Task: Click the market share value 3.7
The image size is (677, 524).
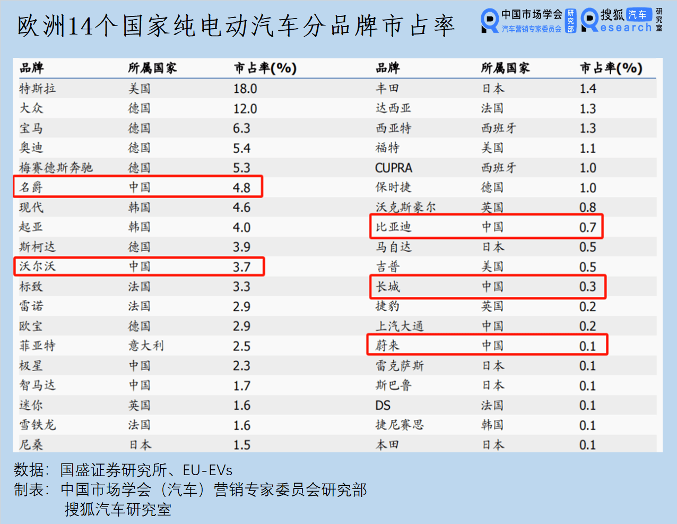Action: click(241, 267)
